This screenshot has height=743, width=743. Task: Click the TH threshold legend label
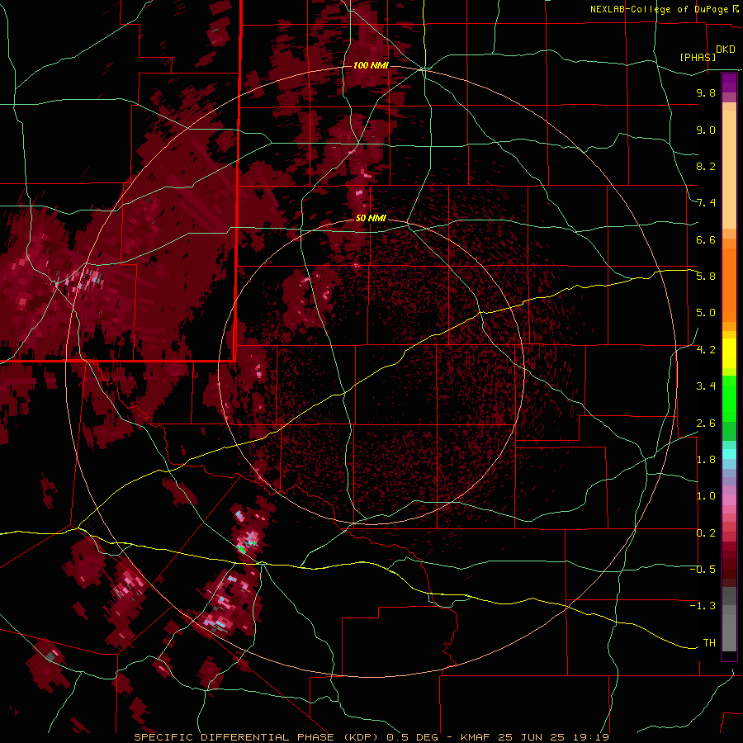click(709, 643)
